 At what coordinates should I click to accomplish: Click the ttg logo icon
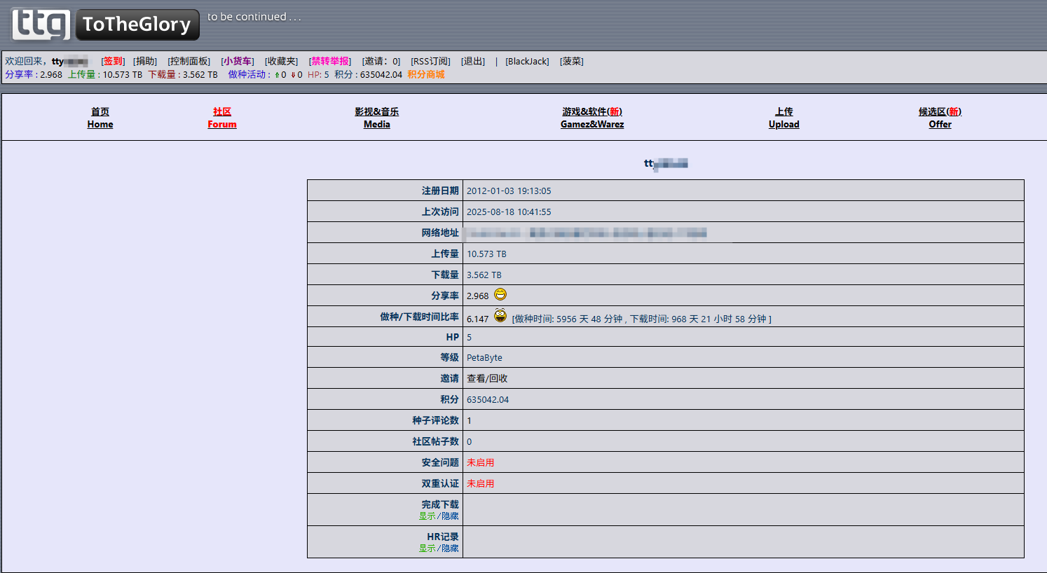pos(41,24)
